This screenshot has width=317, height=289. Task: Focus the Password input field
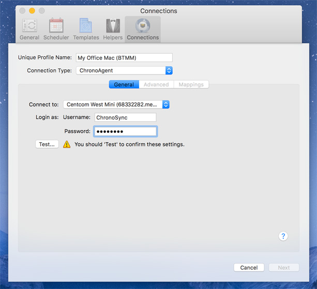coord(125,131)
